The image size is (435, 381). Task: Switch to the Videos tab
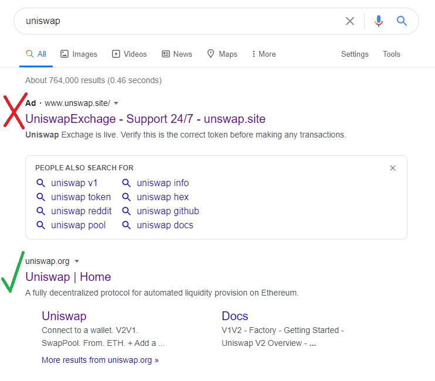(130, 54)
